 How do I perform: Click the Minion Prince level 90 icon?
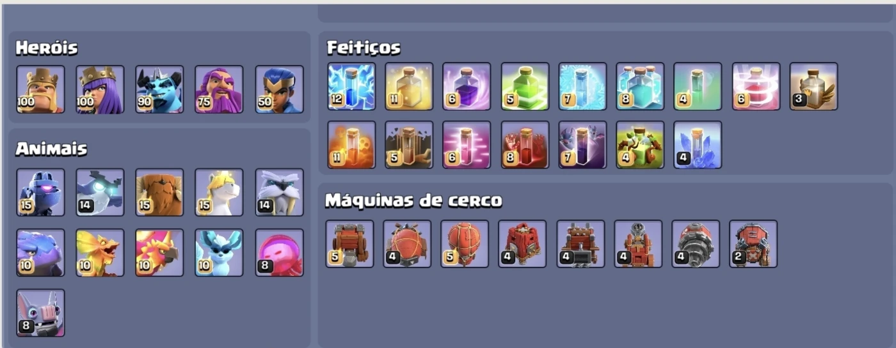click(x=159, y=89)
